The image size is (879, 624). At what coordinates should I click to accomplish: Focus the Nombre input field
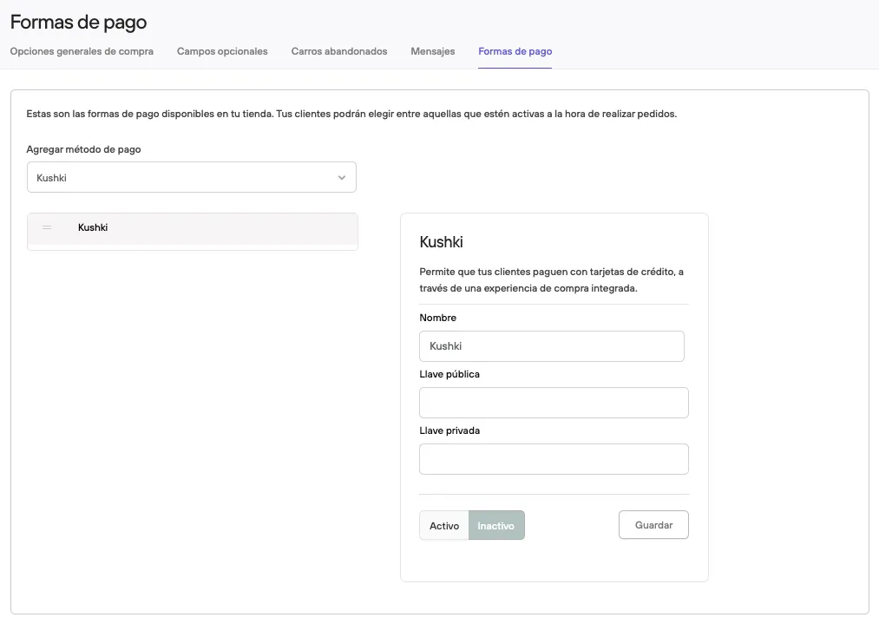552,346
